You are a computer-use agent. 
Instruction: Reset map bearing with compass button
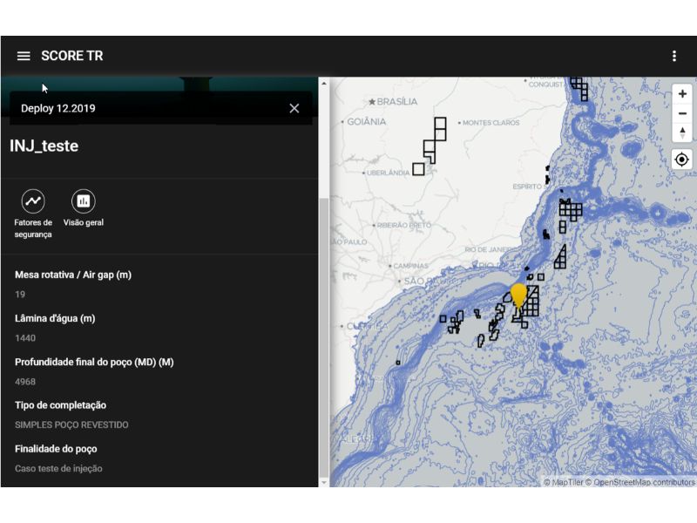click(x=682, y=132)
